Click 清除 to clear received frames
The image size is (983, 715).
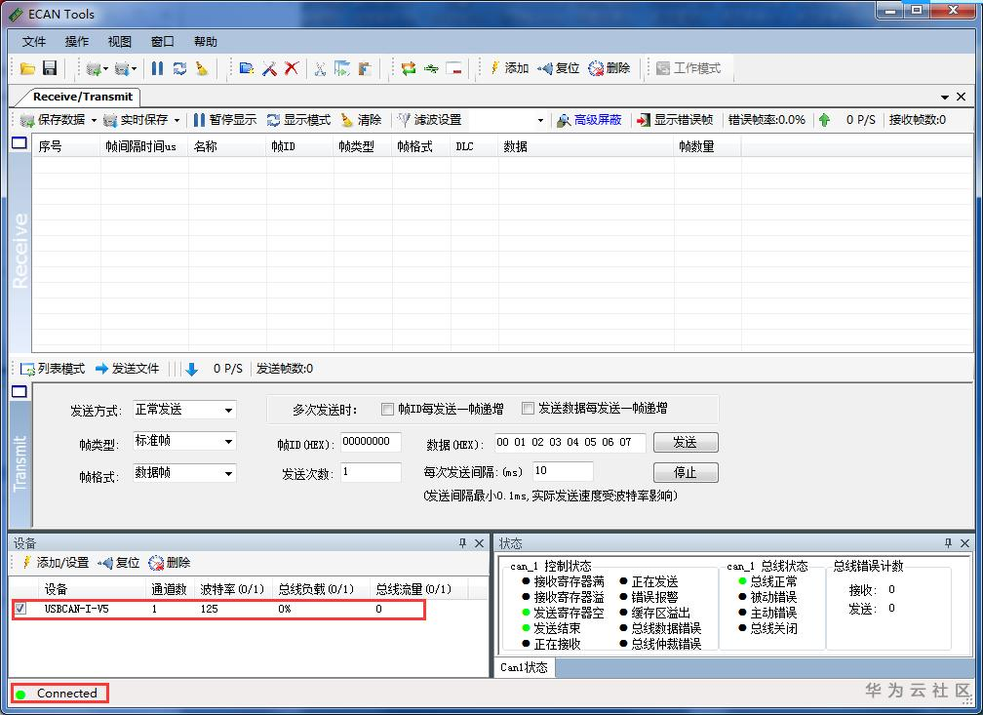click(361, 120)
